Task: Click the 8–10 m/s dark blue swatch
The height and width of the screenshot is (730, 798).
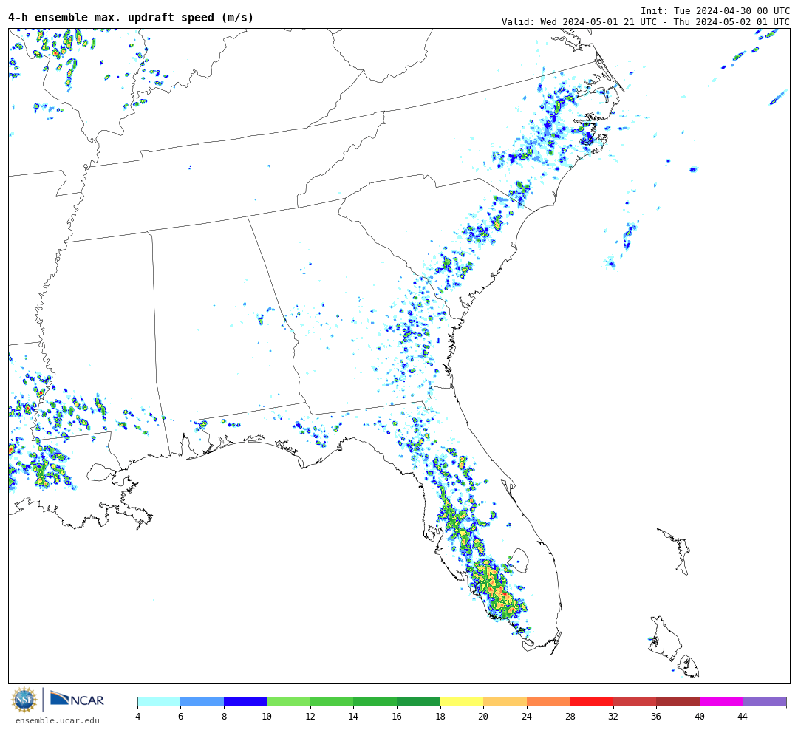Action: pyautogui.click(x=245, y=702)
